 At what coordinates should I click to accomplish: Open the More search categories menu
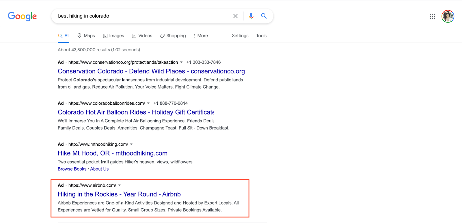click(201, 36)
